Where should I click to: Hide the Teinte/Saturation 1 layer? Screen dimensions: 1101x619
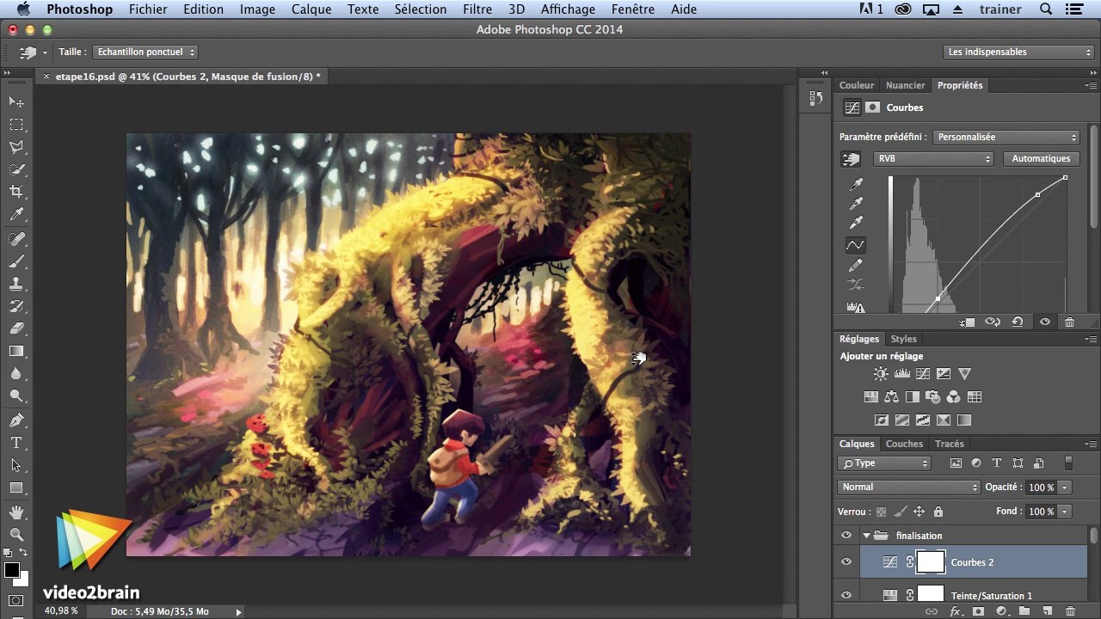click(x=846, y=595)
